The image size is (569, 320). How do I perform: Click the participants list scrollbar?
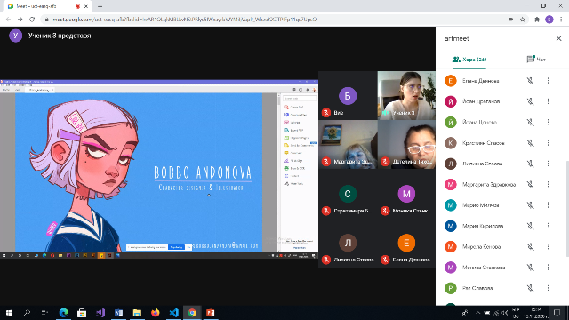(566, 207)
